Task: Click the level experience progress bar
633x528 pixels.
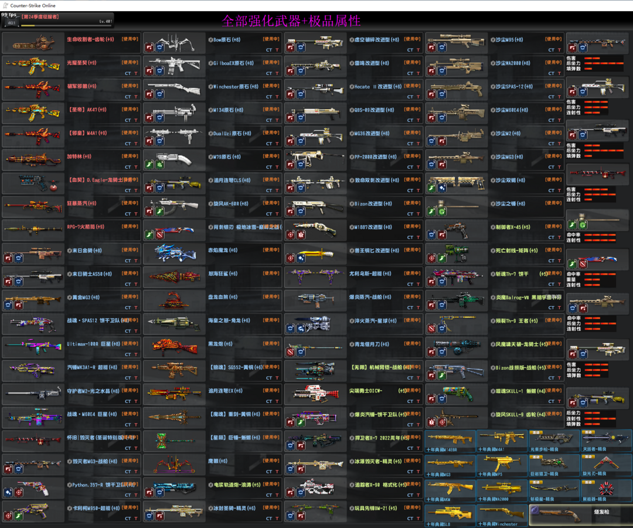Action: 67,25
